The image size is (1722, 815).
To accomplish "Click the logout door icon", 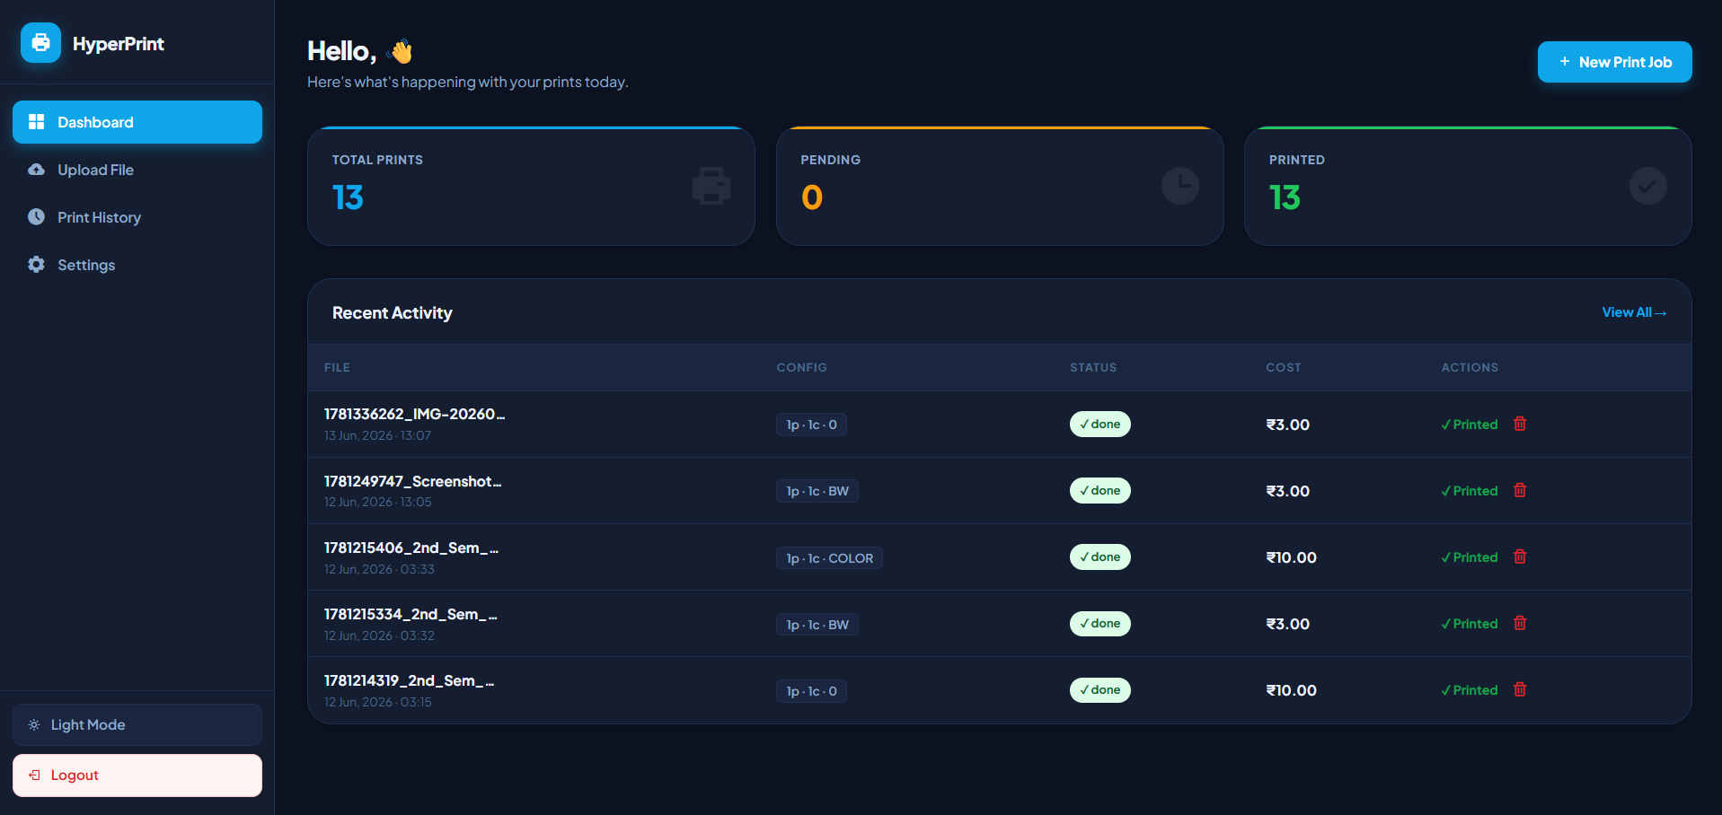I will [34, 775].
